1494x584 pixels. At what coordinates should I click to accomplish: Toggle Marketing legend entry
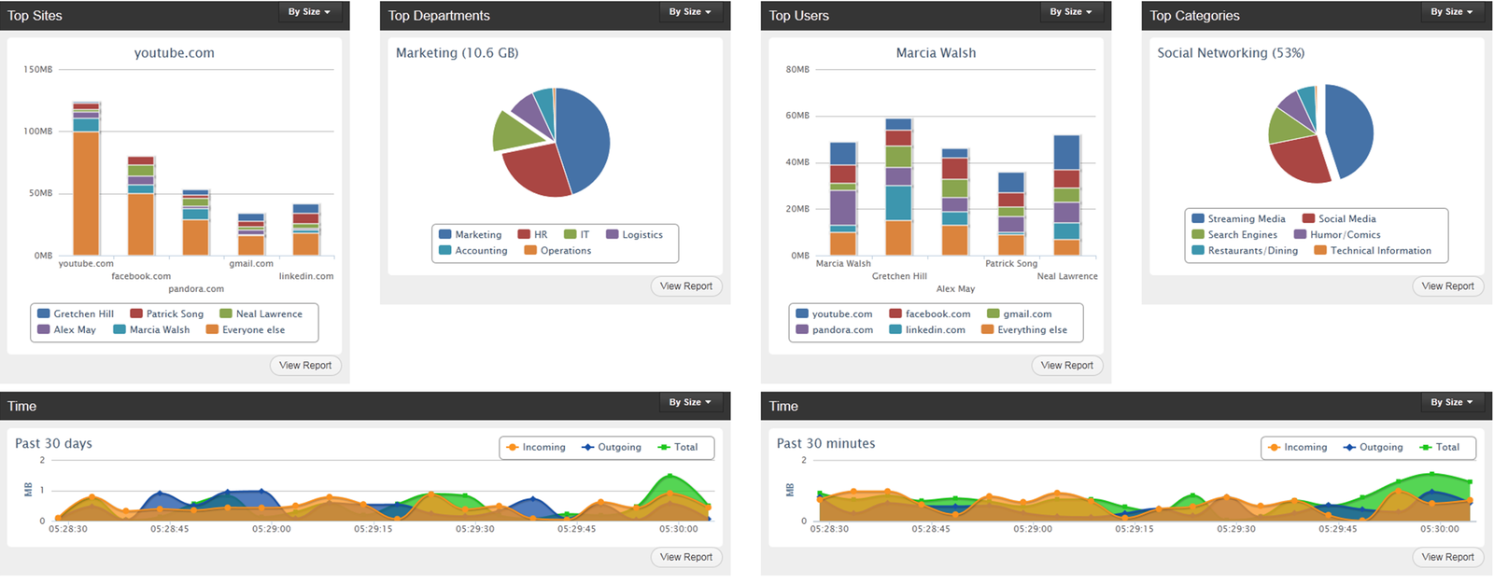pyautogui.click(x=471, y=235)
